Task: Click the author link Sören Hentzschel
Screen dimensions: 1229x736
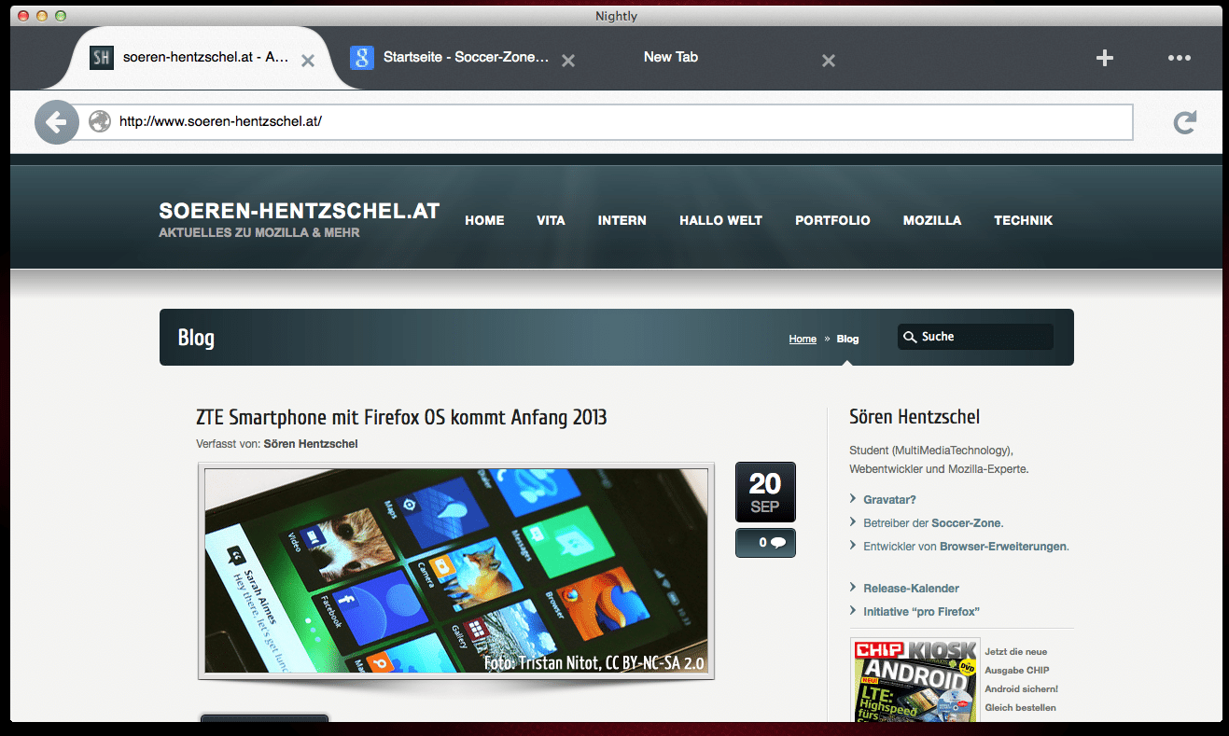Action: (311, 444)
